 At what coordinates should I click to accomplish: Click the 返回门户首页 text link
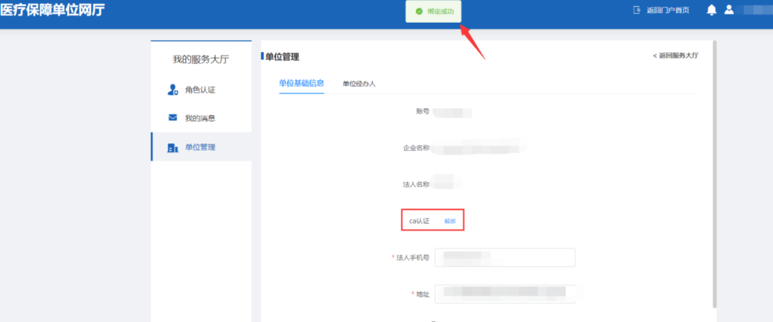(x=668, y=10)
